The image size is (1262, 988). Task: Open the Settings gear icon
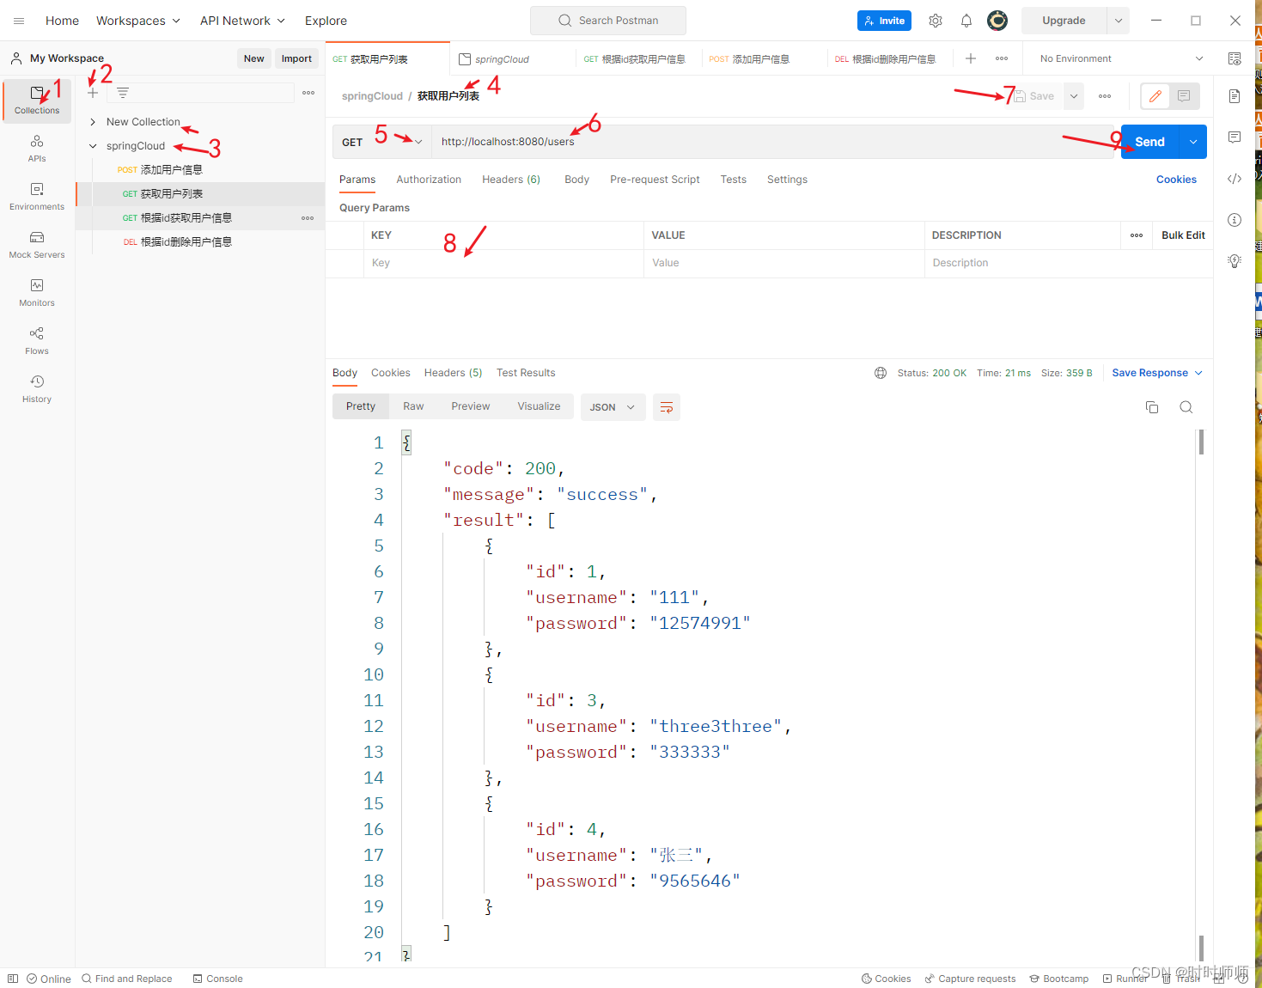tap(936, 21)
